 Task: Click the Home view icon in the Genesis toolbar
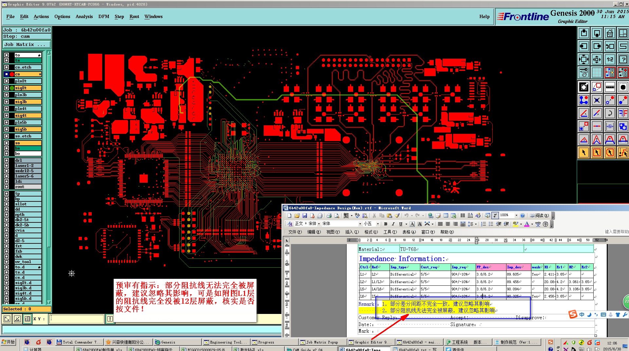pos(610,33)
